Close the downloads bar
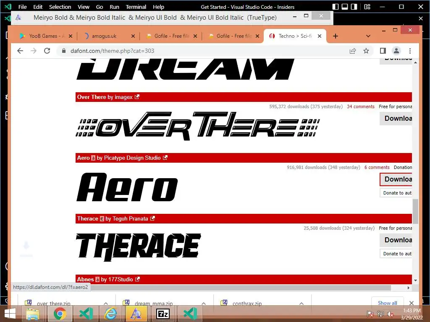Screen dimensions: 430x322 (412, 303)
